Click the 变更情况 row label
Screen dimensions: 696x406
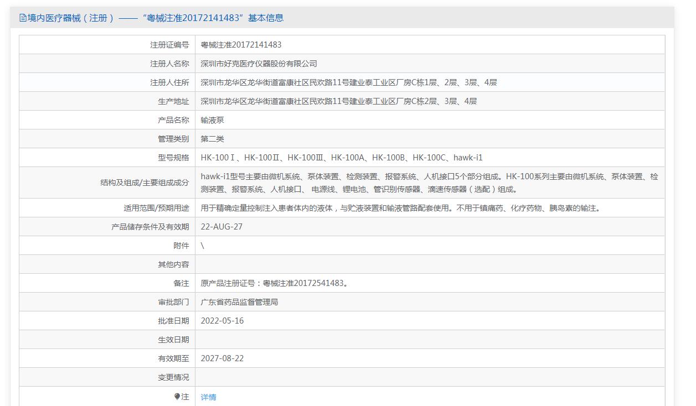tap(173, 377)
